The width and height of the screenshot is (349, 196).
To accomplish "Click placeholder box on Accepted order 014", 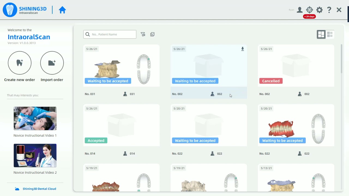I will [121, 125].
